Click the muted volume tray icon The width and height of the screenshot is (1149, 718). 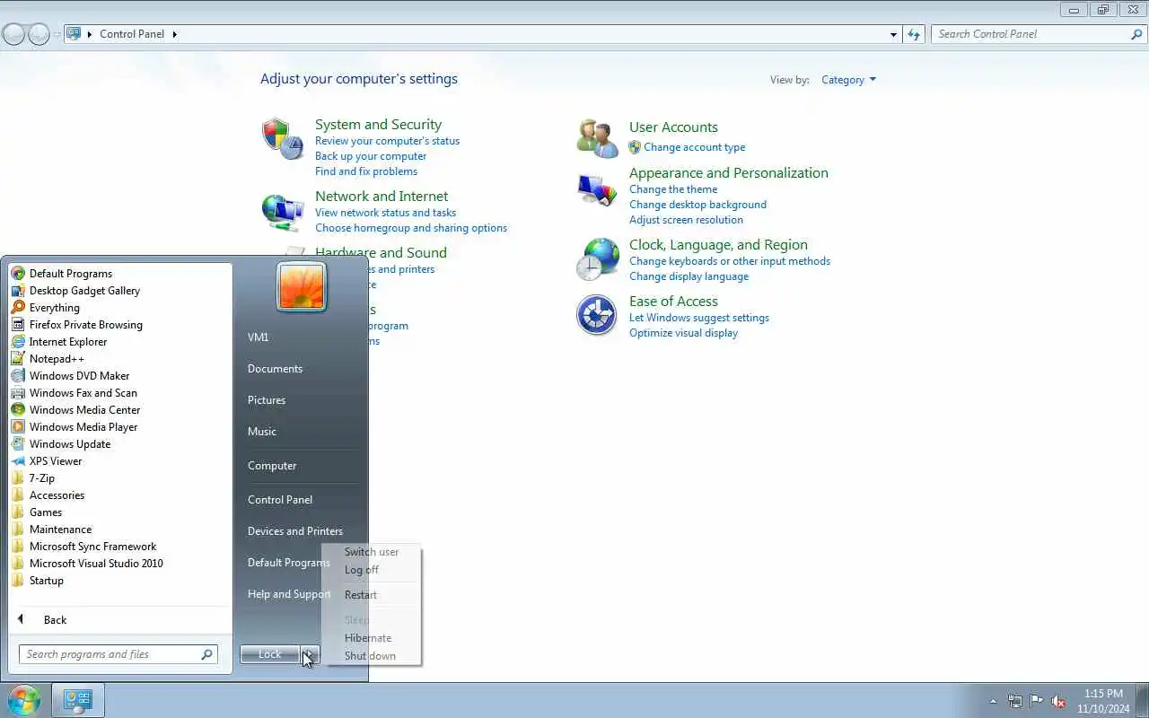point(1059,701)
